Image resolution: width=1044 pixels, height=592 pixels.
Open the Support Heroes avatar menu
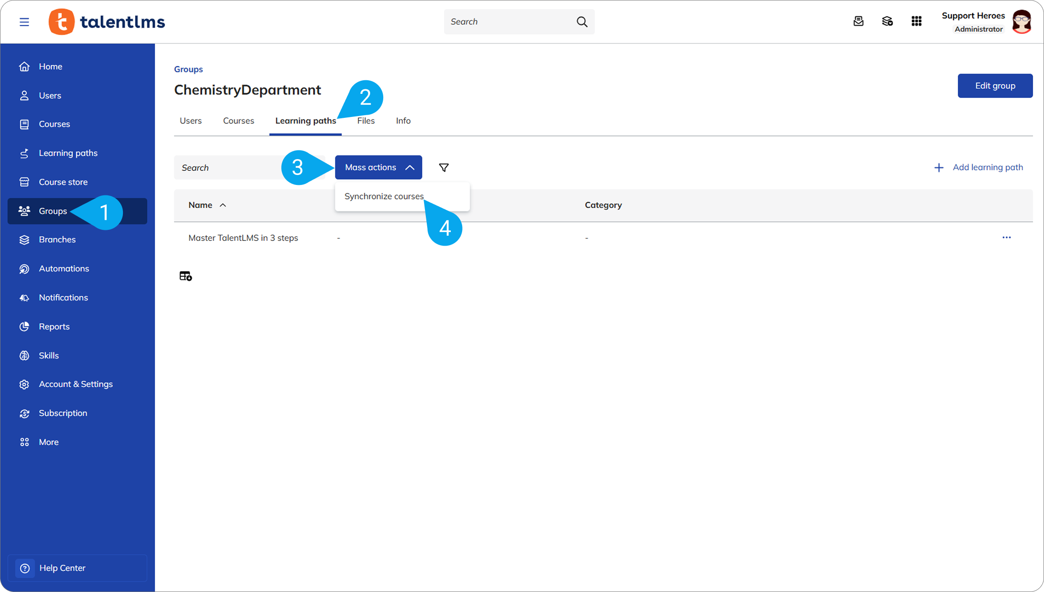1022,22
